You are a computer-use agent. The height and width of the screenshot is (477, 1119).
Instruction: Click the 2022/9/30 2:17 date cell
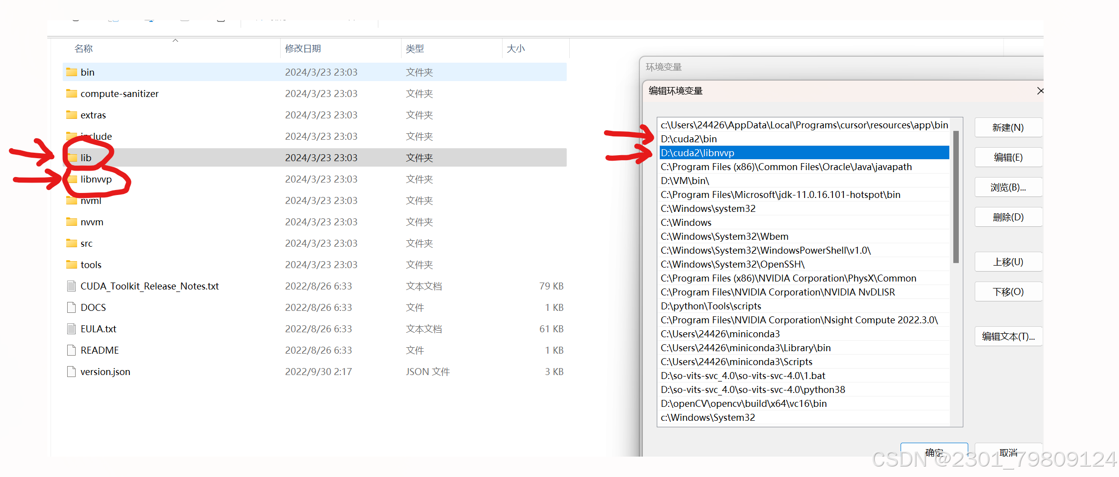tap(318, 372)
